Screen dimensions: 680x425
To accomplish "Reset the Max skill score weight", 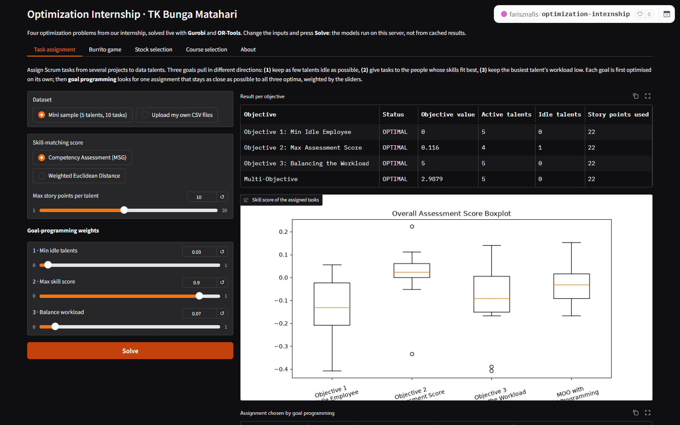I will point(222,282).
